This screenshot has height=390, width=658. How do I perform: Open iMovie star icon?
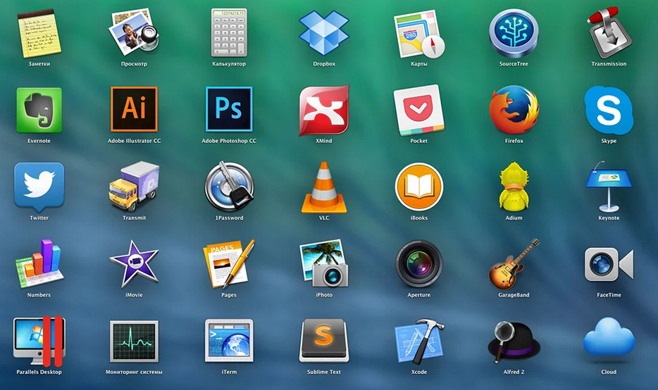(x=134, y=264)
